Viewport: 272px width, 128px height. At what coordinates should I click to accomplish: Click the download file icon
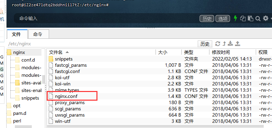[x=231, y=44]
